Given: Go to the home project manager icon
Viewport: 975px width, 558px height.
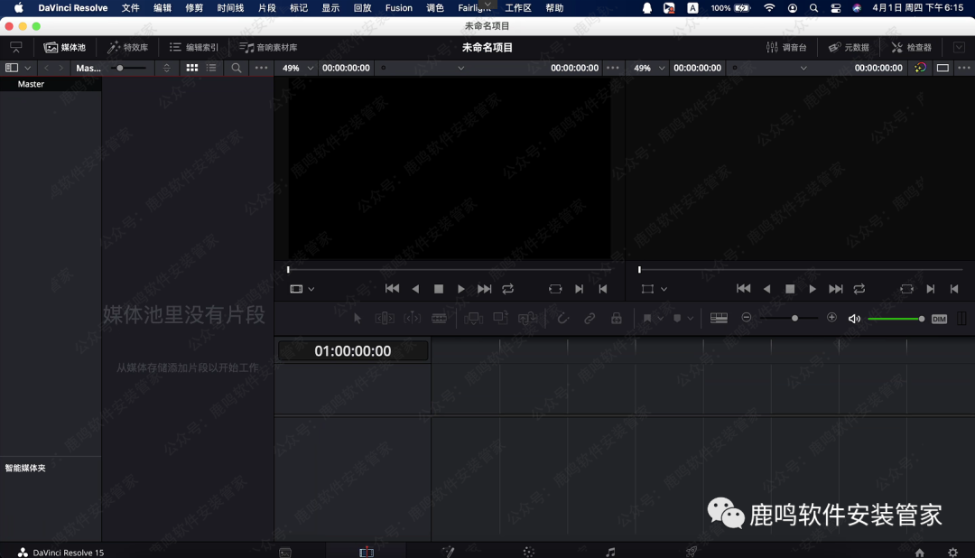Looking at the screenshot, I should [x=919, y=552].
